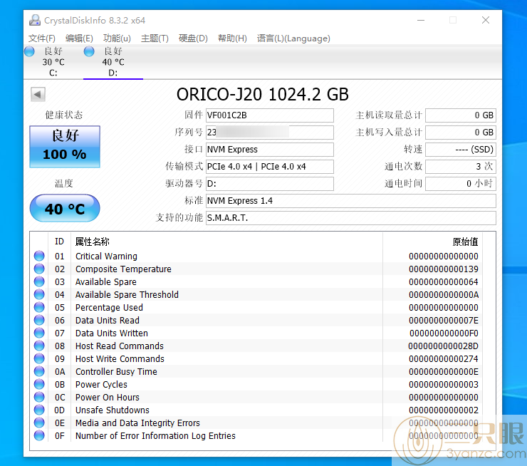Viewport: 527px width, 466px height.
Task: Select the Available Spare Threshold row name
Action: (x=127, y=294)
